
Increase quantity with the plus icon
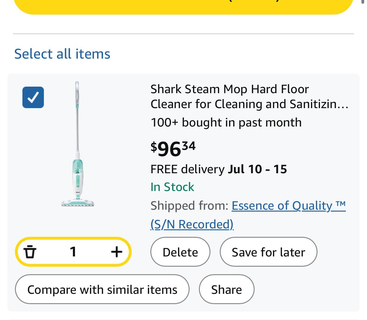coord(116,252)
